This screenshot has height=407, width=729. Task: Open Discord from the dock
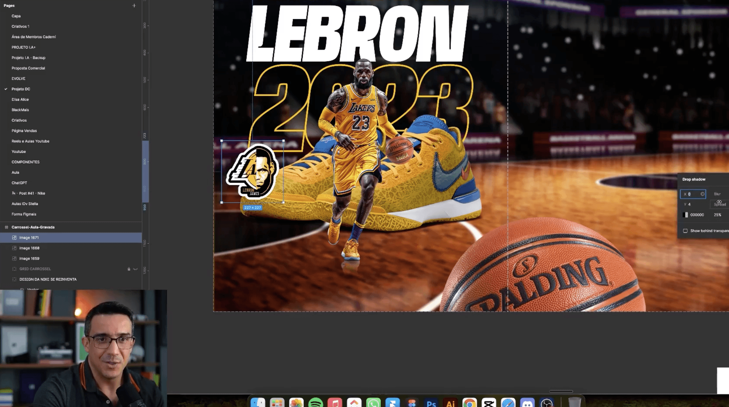tap(527, 403)
